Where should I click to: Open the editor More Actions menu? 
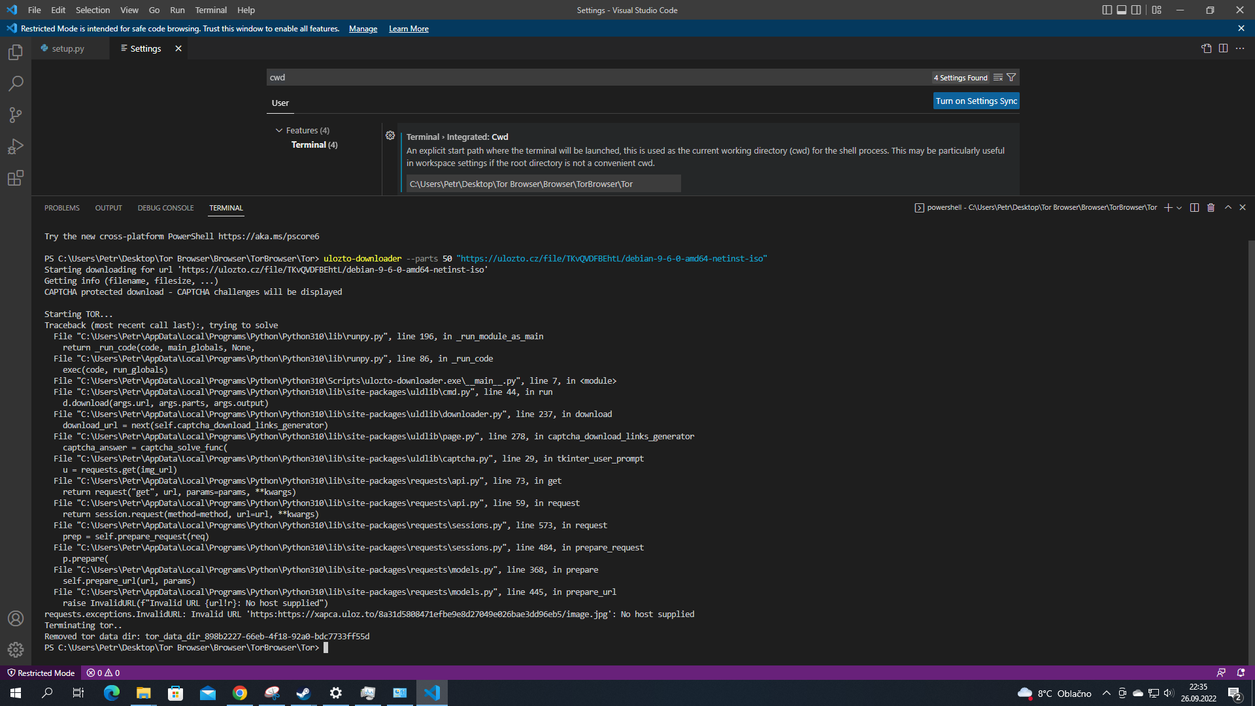point(1241,48)
